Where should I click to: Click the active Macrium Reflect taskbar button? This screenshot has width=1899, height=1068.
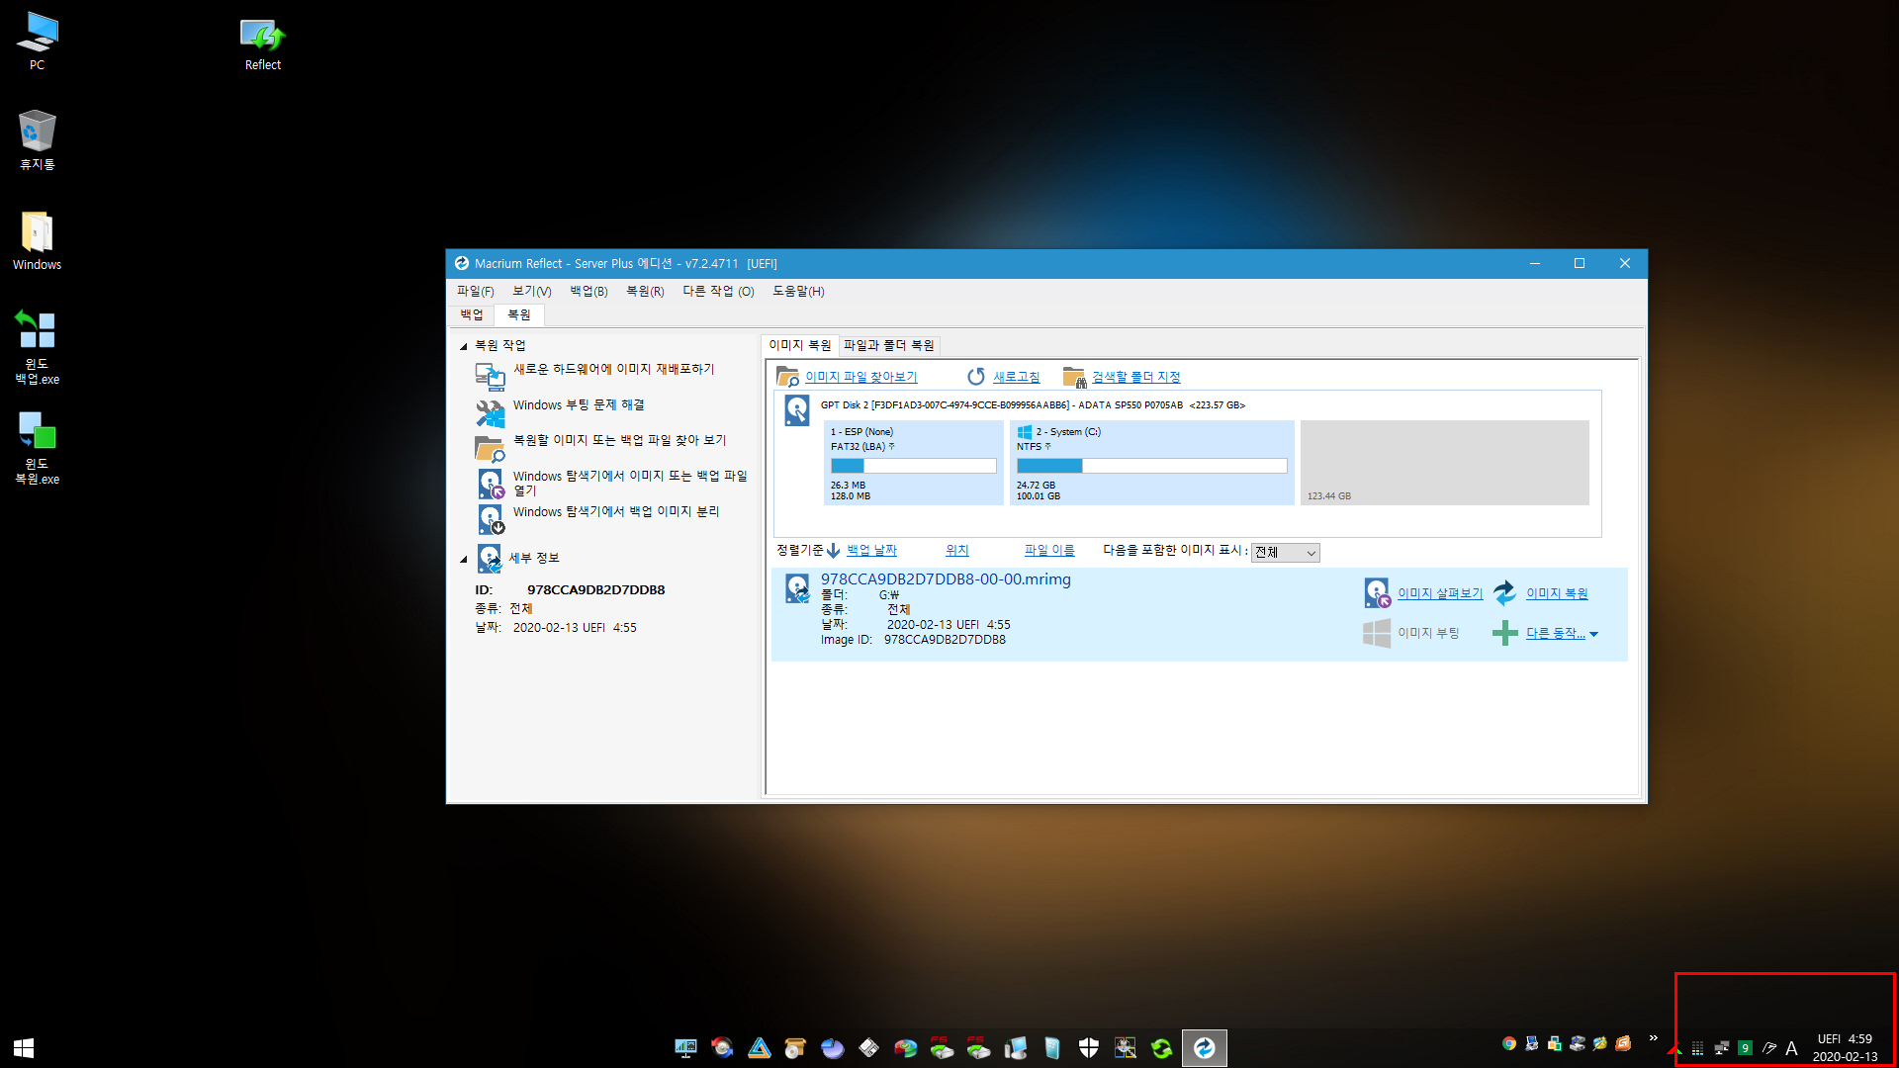[x=1204, y=1048]
